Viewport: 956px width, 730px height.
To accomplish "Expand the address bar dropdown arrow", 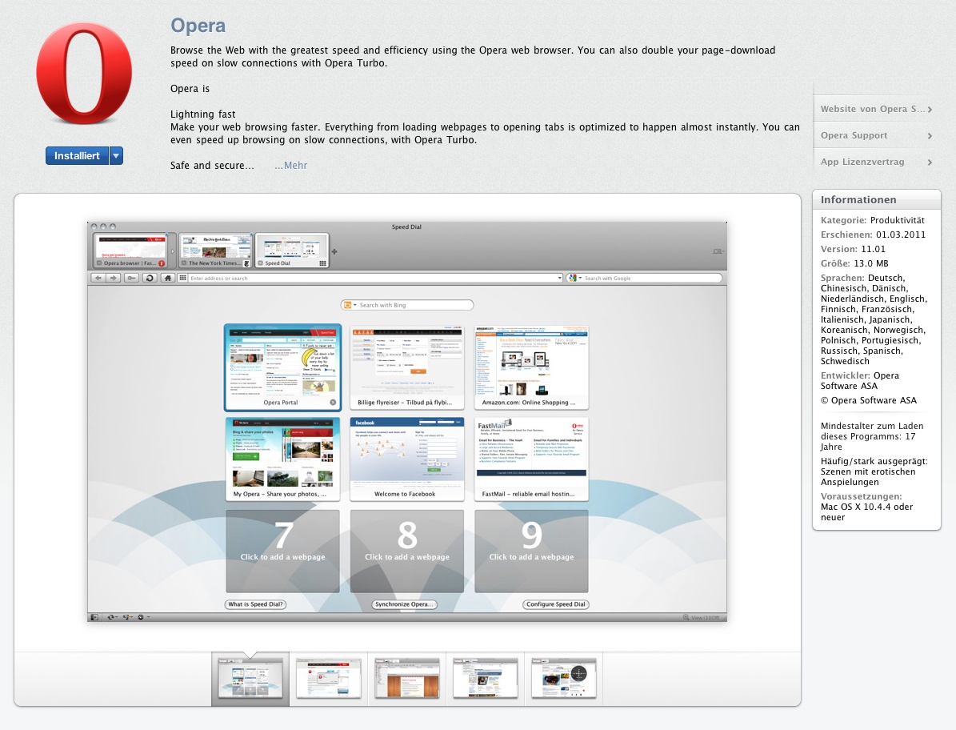I will pos(560,278).
